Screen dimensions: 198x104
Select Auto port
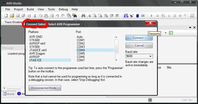95,37
